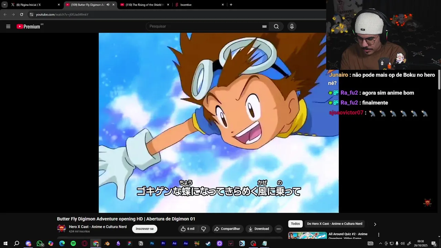This screenshot has width=441, height=248.
Task: Dislike the video with thumbs-down
Action: pos(204,229)
